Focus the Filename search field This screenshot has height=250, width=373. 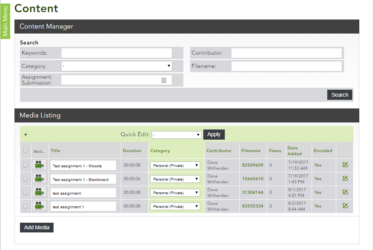[x=287, y=66]
